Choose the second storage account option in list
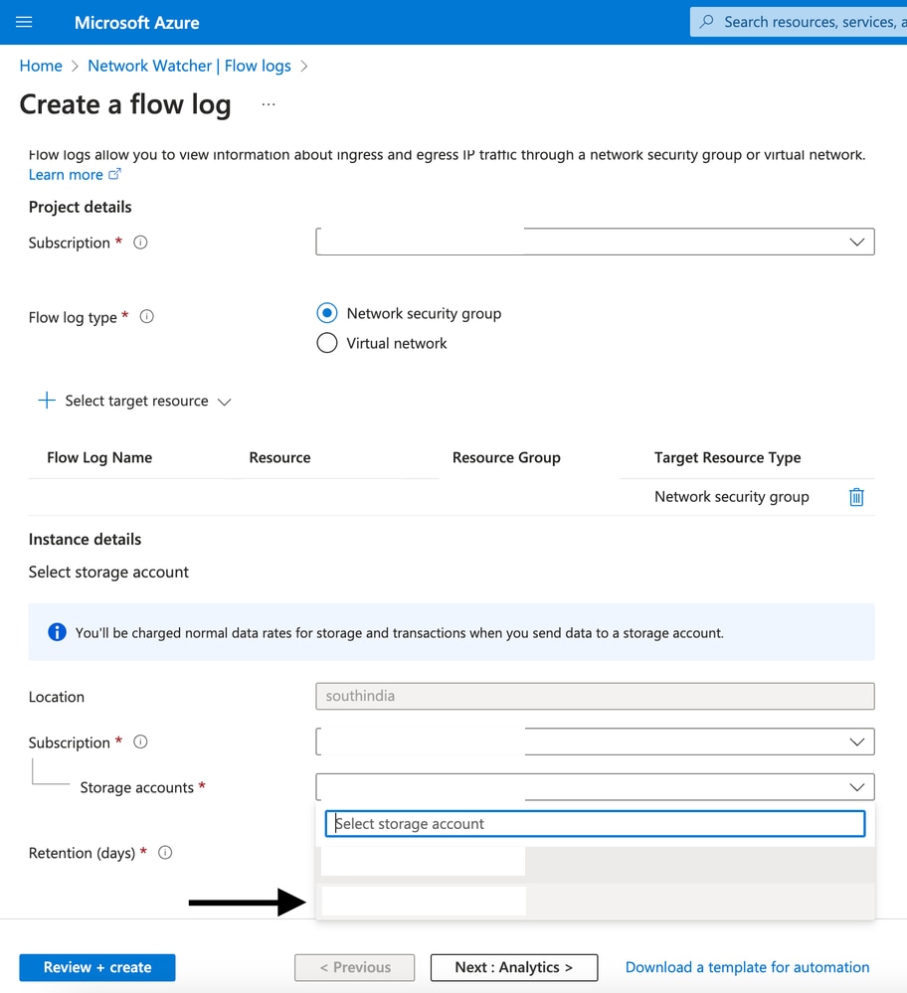Viewport: 907px width, 993px height. pos(595,902)
